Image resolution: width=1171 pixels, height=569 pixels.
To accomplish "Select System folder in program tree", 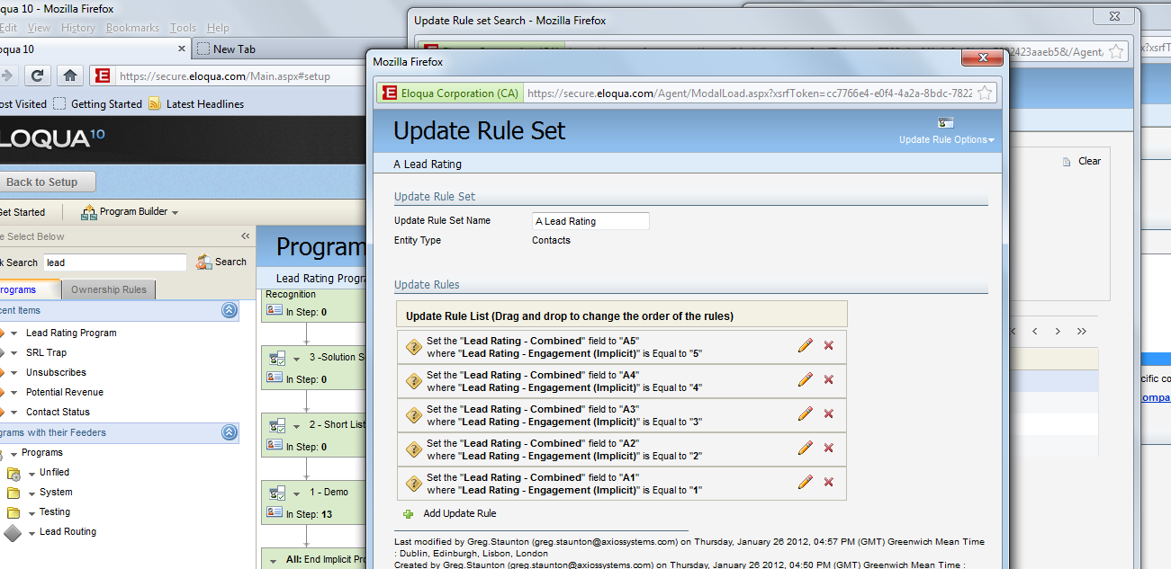I will [x=56, y=493].
